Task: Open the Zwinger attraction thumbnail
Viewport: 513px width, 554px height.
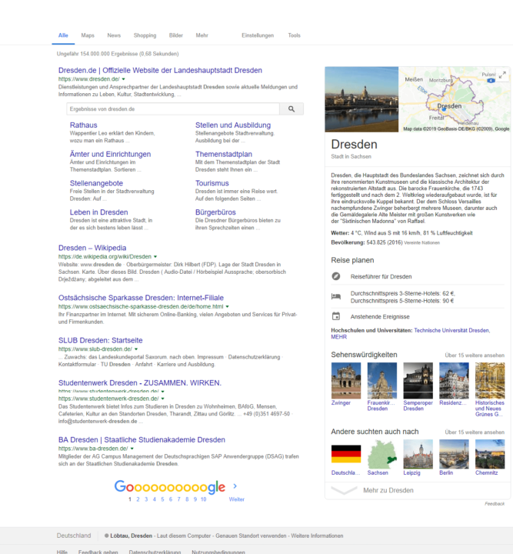Action: tap(346, 381)
